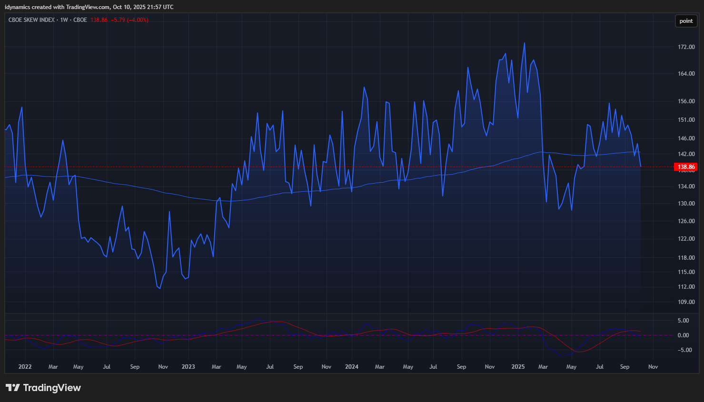Select the 172.00 price axis label

tap(686, 47)
